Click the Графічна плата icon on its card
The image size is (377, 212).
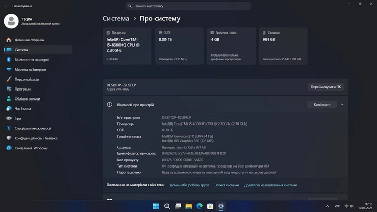(212, 32)
